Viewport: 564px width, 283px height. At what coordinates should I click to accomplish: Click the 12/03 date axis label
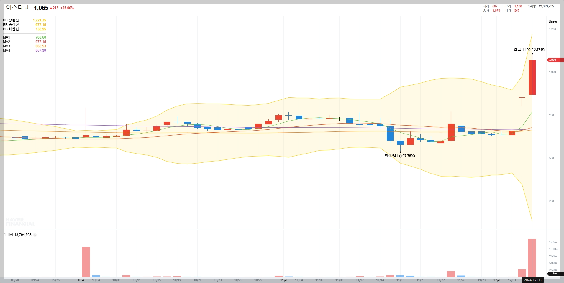(512, 280)
